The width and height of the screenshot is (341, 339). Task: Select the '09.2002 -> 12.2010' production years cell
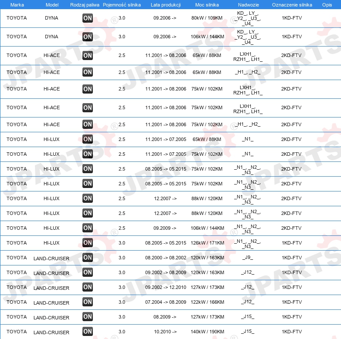[x=166, y=287]
